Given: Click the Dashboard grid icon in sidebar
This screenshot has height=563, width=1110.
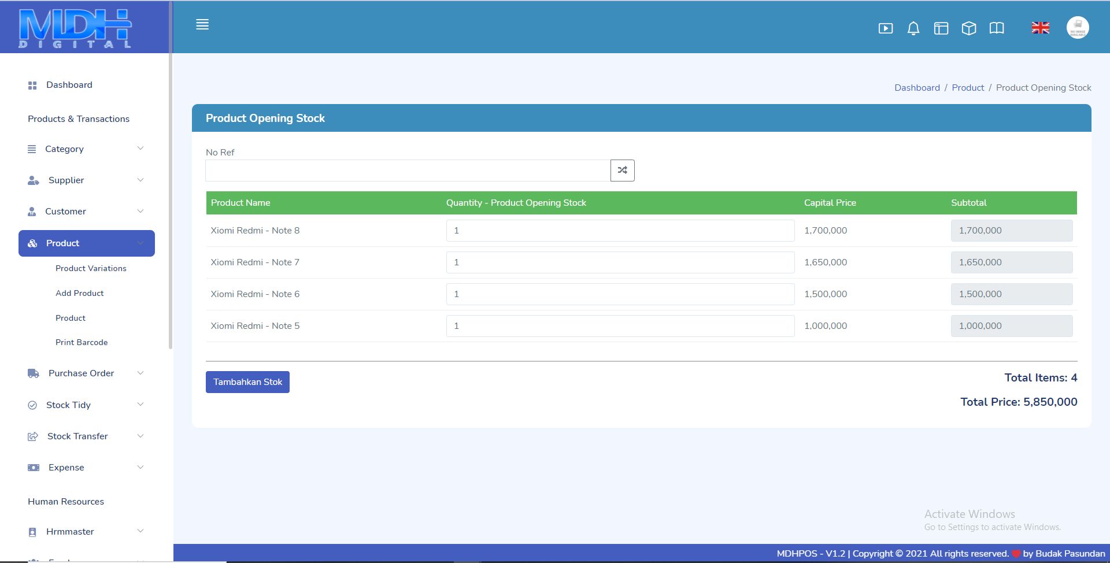Looking at the screenshot, I should 32,86.
